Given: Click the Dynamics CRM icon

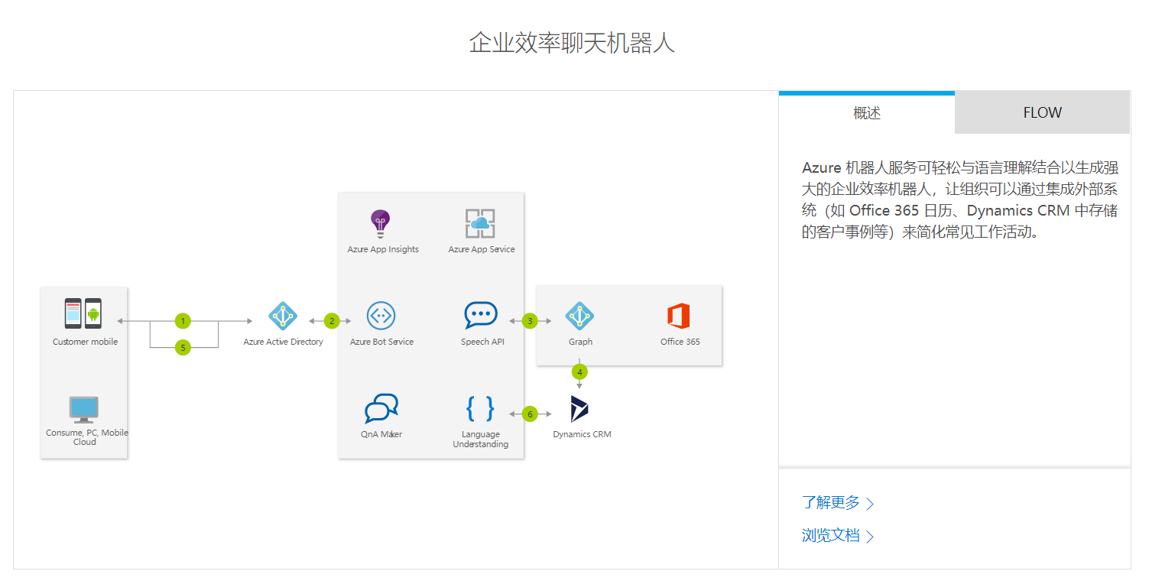Looking at the screenshot, I should pos(581,408).
